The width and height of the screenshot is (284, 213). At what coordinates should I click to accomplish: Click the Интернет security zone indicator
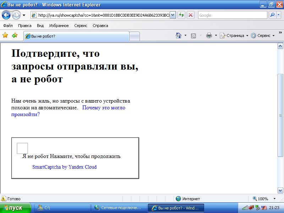pos(188,199)
